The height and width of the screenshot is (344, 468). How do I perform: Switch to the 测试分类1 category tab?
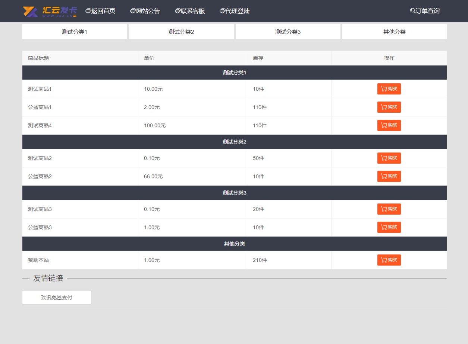click(74, 32)
